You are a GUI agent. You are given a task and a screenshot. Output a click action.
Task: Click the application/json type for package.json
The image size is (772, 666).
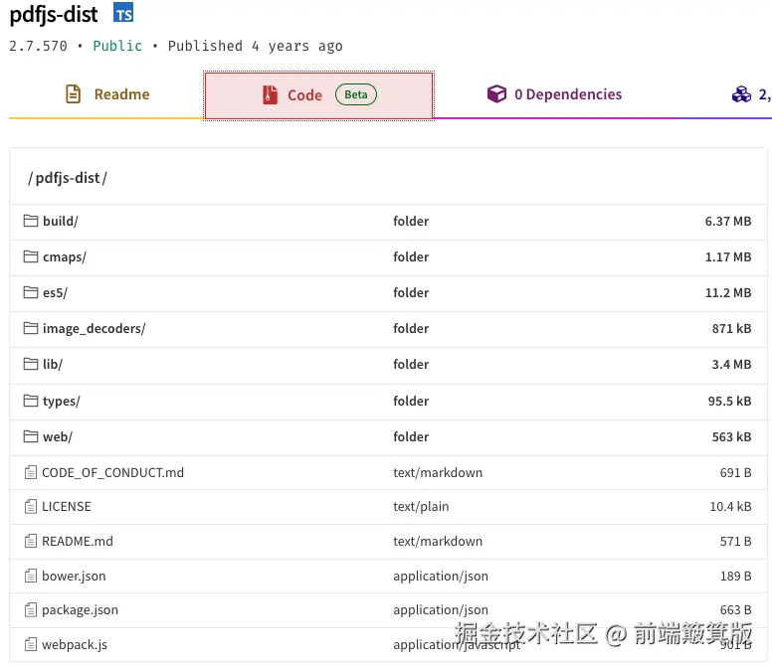[441, 610]
